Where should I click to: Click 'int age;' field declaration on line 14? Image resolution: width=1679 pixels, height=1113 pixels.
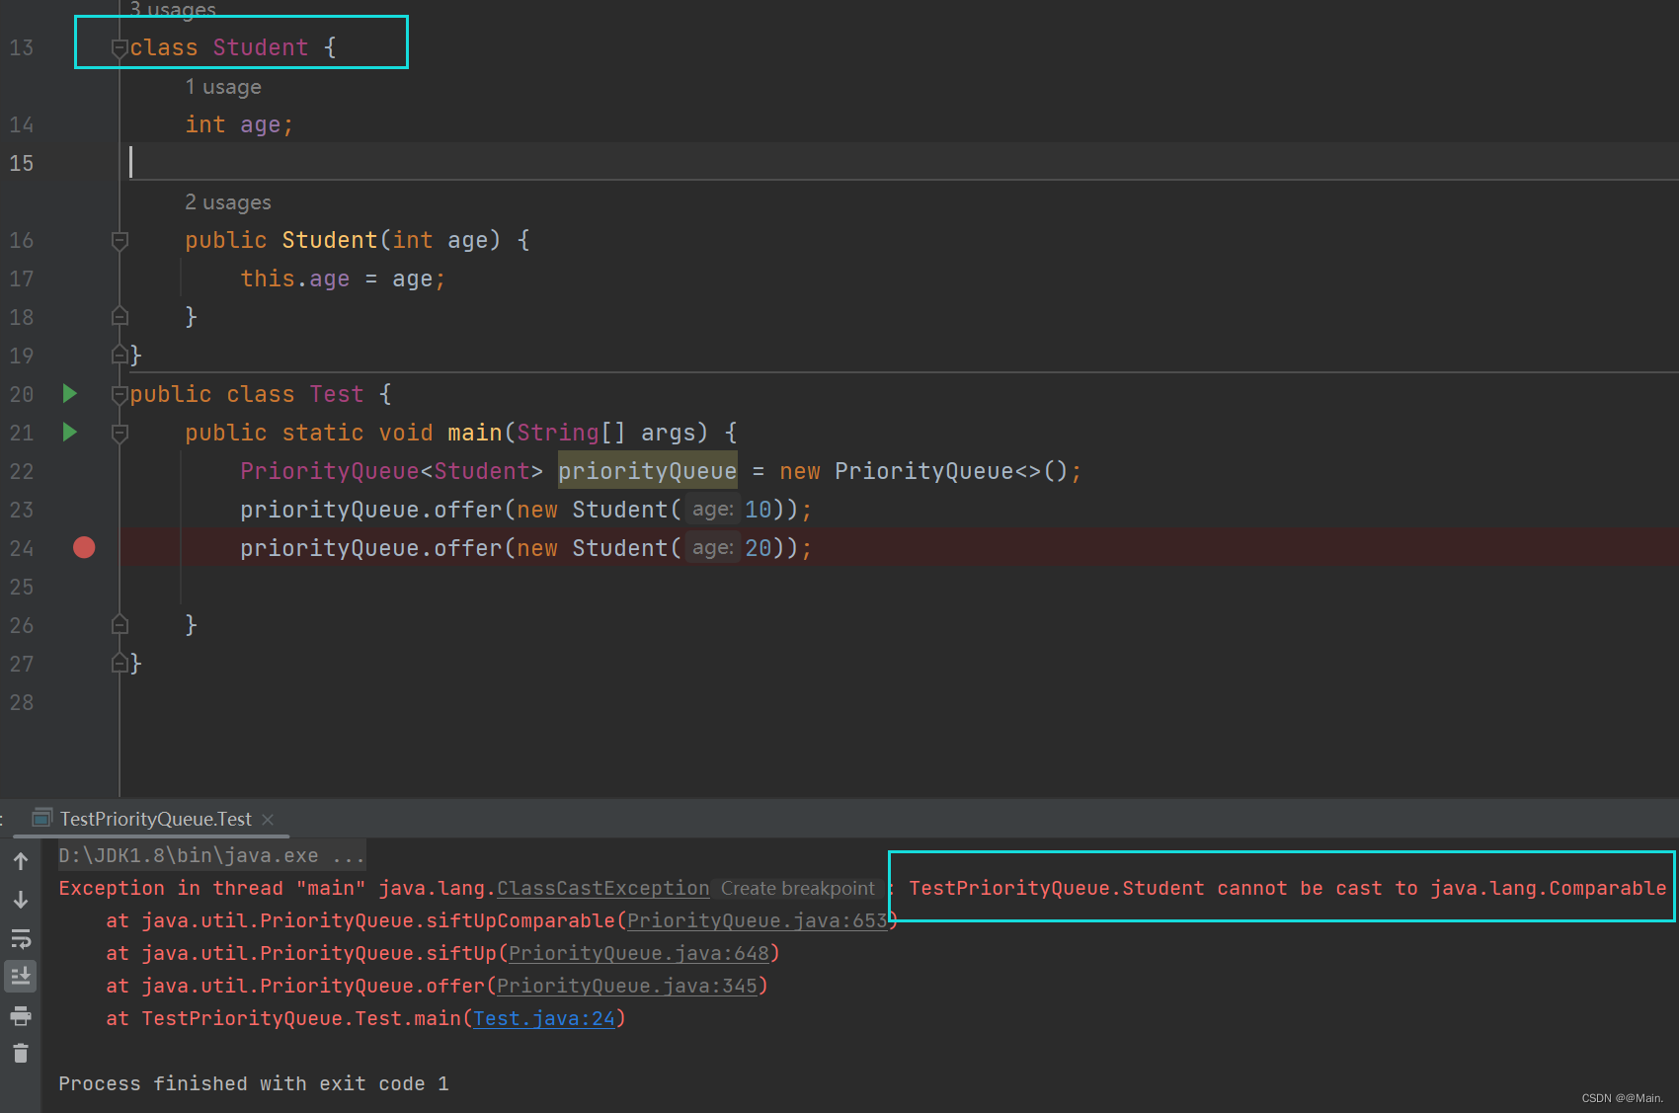point(239,124)
